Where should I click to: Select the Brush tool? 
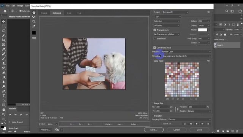[x=3, y=59]
